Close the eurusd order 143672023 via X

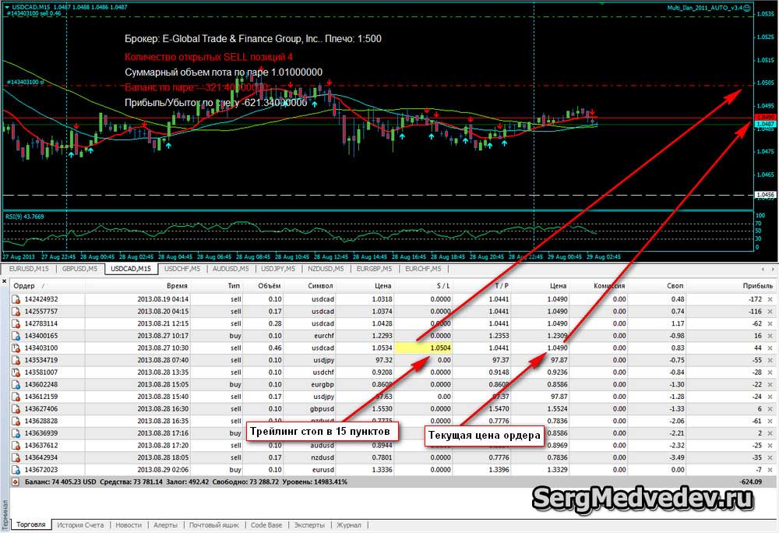pos(770,470)
